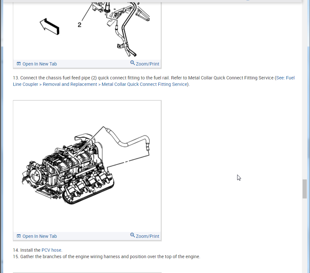The height and width of the screenshot is (273, 310).
Task: Select step 13 chassis fuel feed pipe text
Action: click(x=154, y=81)
